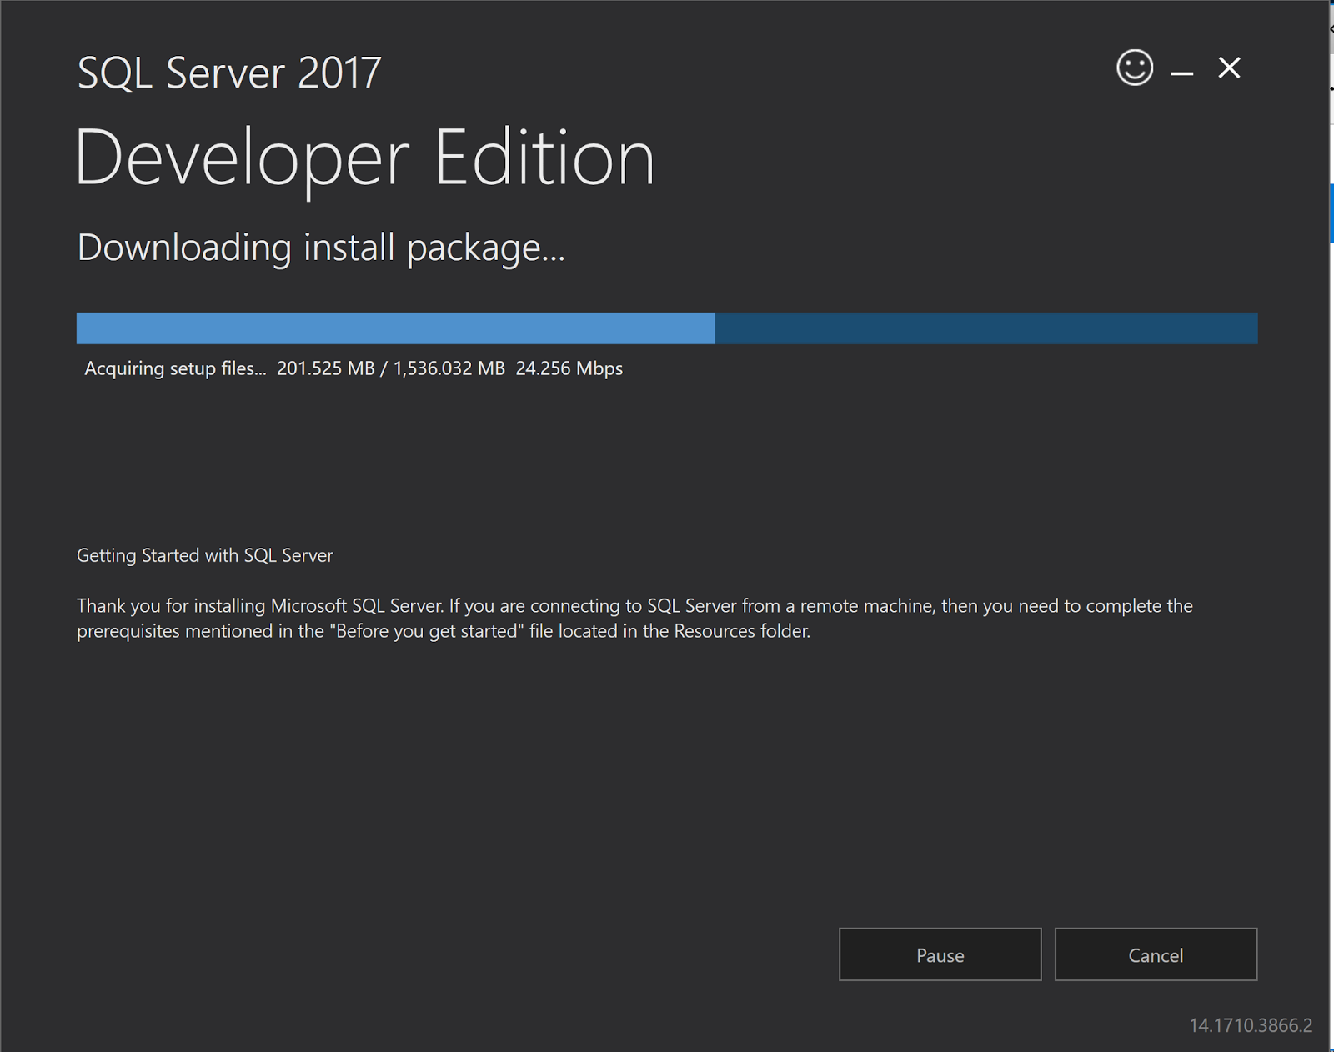This screenshot has width=1334, height=1052.
Task: Close the SQL Server 2017 installer
Action: 1229,68
